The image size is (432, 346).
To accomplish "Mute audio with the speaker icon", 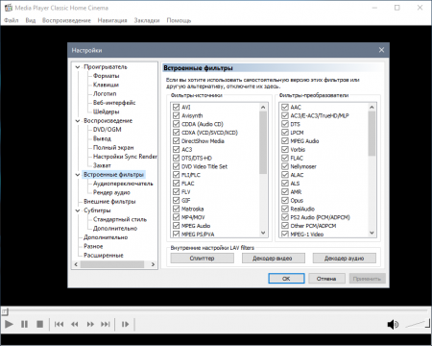I will [393, 325].
